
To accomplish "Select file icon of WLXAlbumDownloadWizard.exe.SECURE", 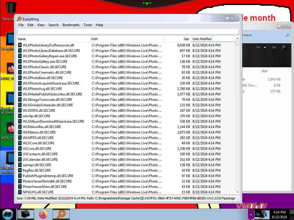I will tap(20, 121).
